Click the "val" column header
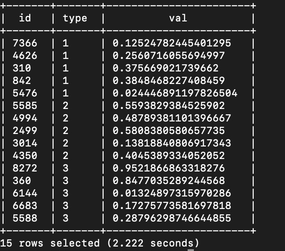This screenshot has height=251, width=285. 178,18
